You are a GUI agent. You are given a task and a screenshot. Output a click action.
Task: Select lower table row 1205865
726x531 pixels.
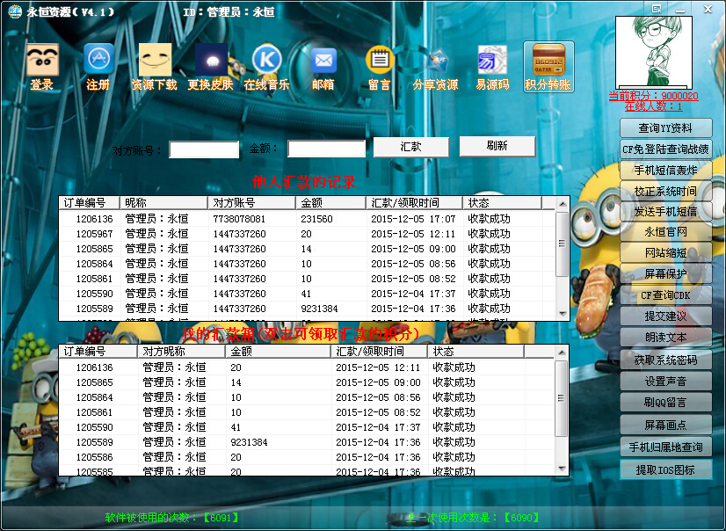306,382
